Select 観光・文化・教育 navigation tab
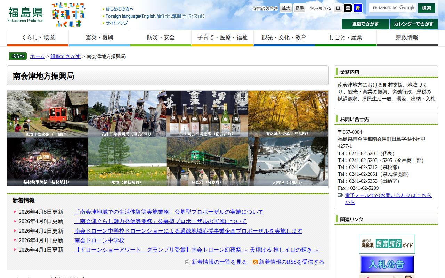445x278 pixels. (x=284, y=38)
